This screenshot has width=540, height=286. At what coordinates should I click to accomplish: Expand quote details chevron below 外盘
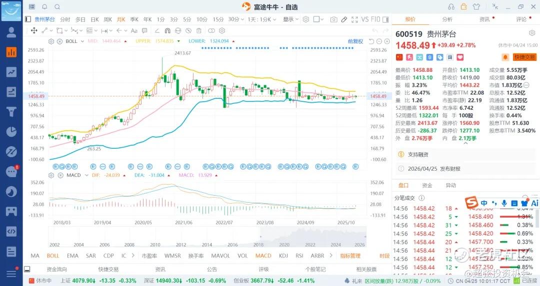(x=465, y=143)
